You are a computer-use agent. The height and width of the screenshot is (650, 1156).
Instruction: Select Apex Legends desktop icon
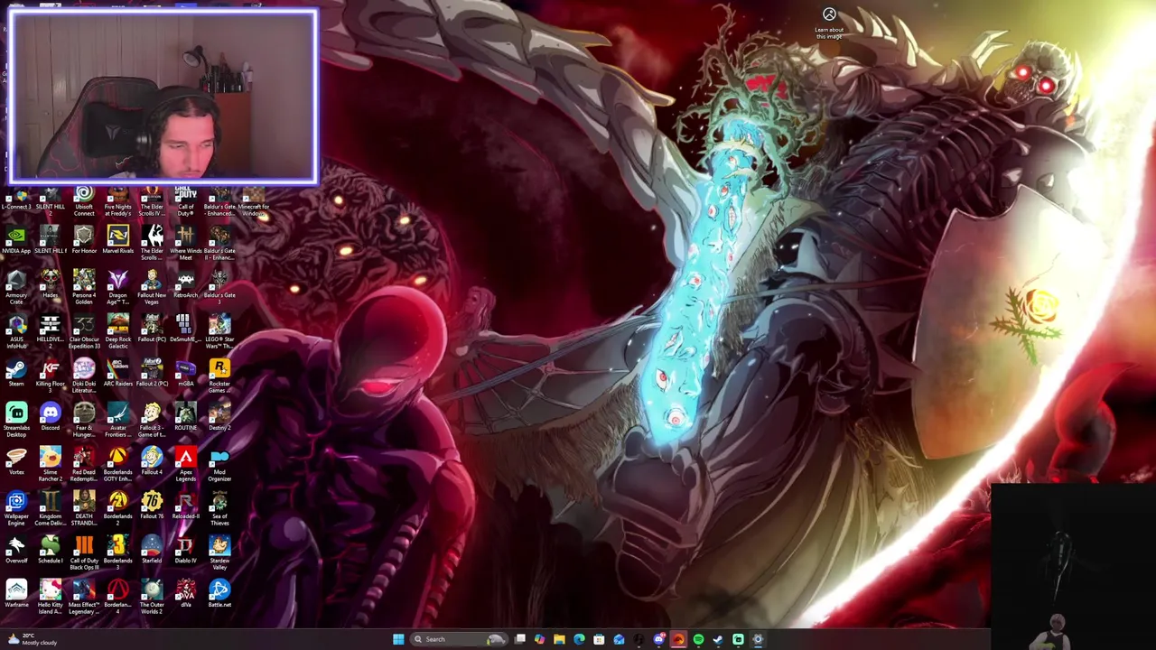(185, 464)
